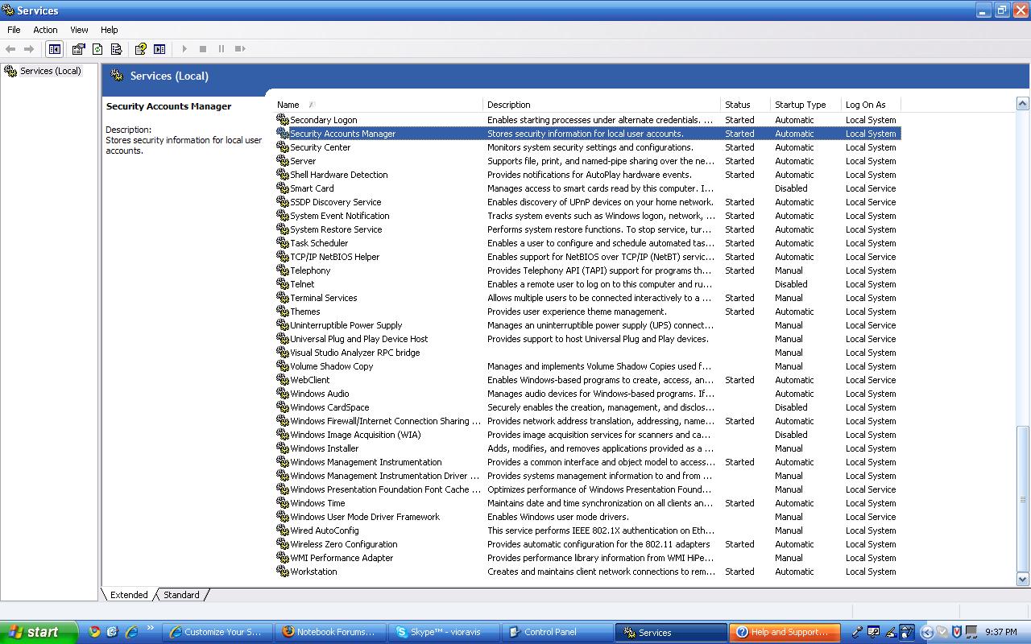
Task: Click the Refresh toolbar icon
Action: tap(97, 49)
